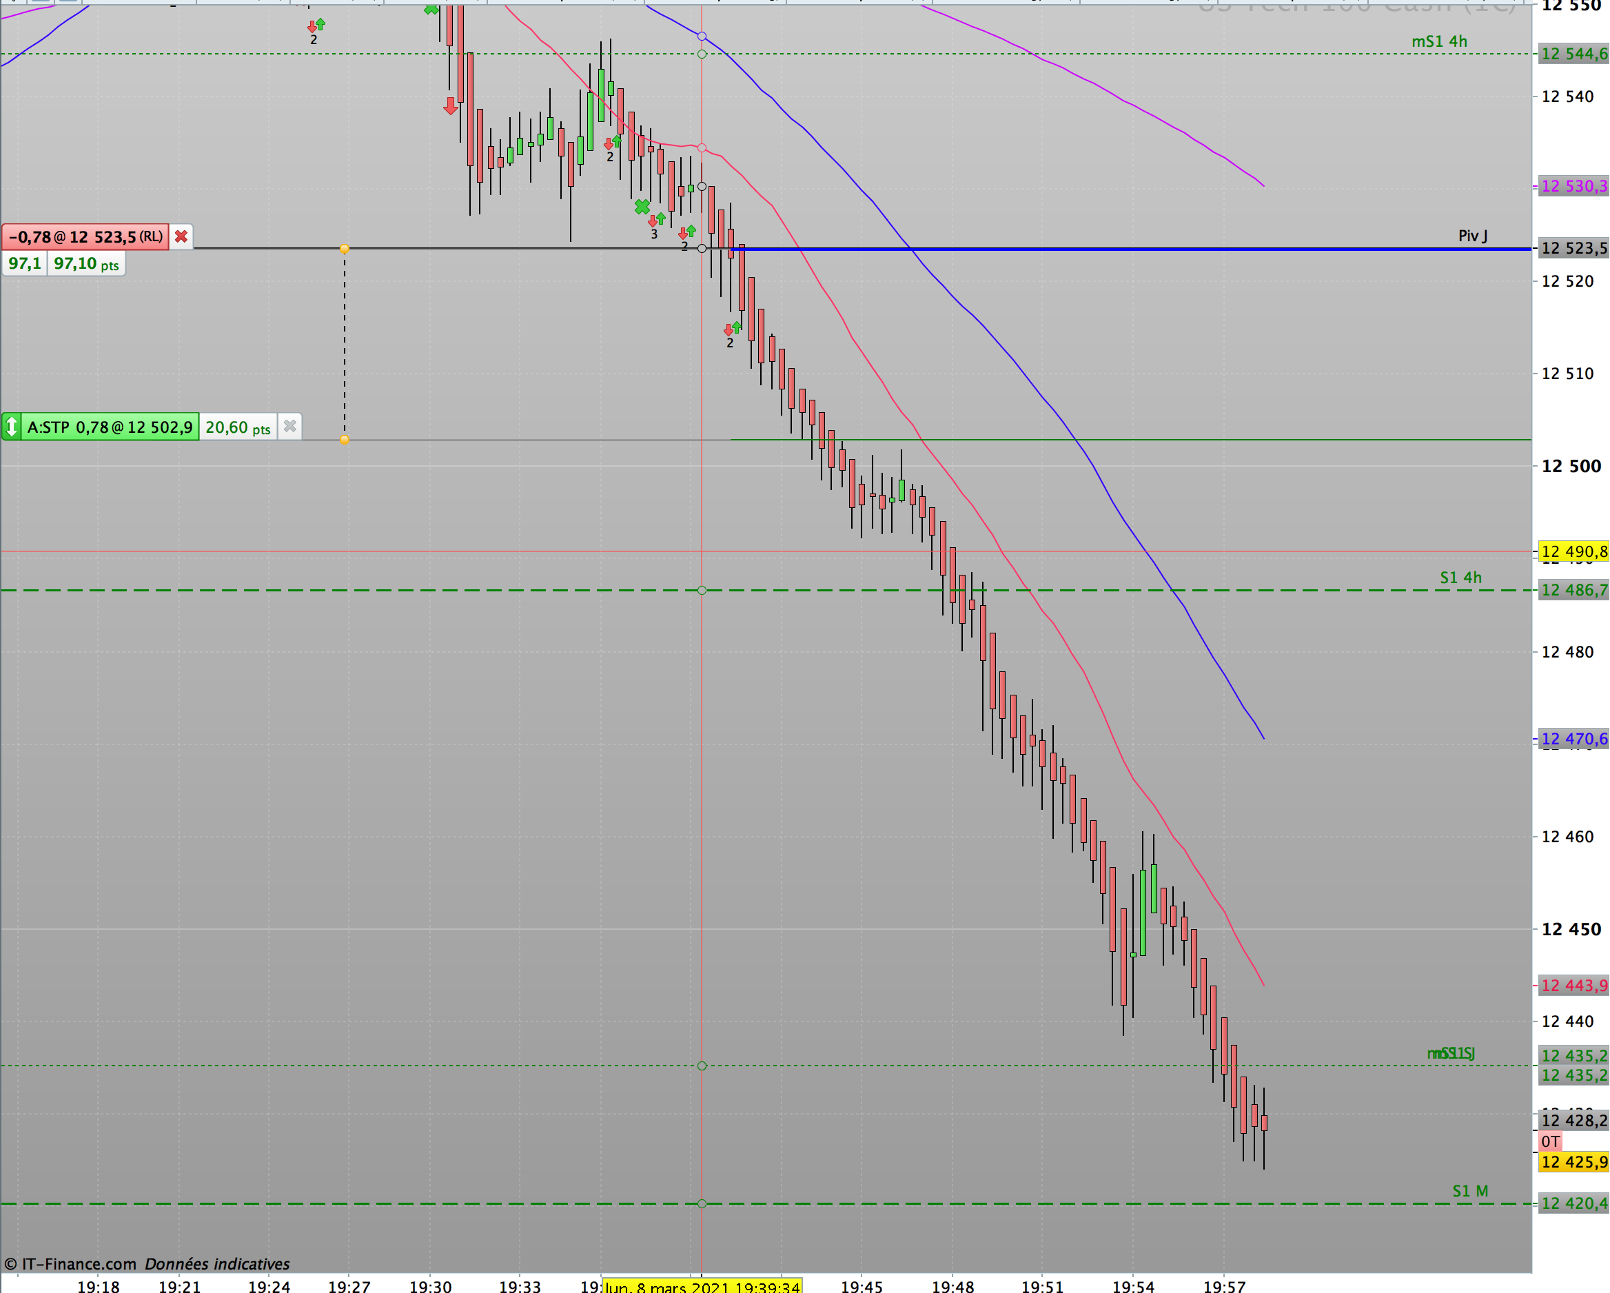The width and height of the screenshot is (1610, 1293).
Task: Click the S1 4h support label
Action: 1460,578
